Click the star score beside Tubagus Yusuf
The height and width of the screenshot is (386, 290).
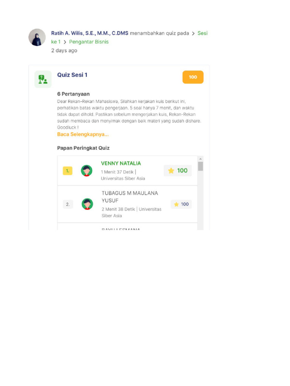tap(181, 204)
